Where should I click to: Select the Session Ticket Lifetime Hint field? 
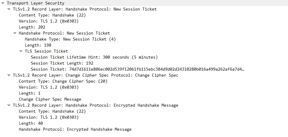(x=94, y=57)
